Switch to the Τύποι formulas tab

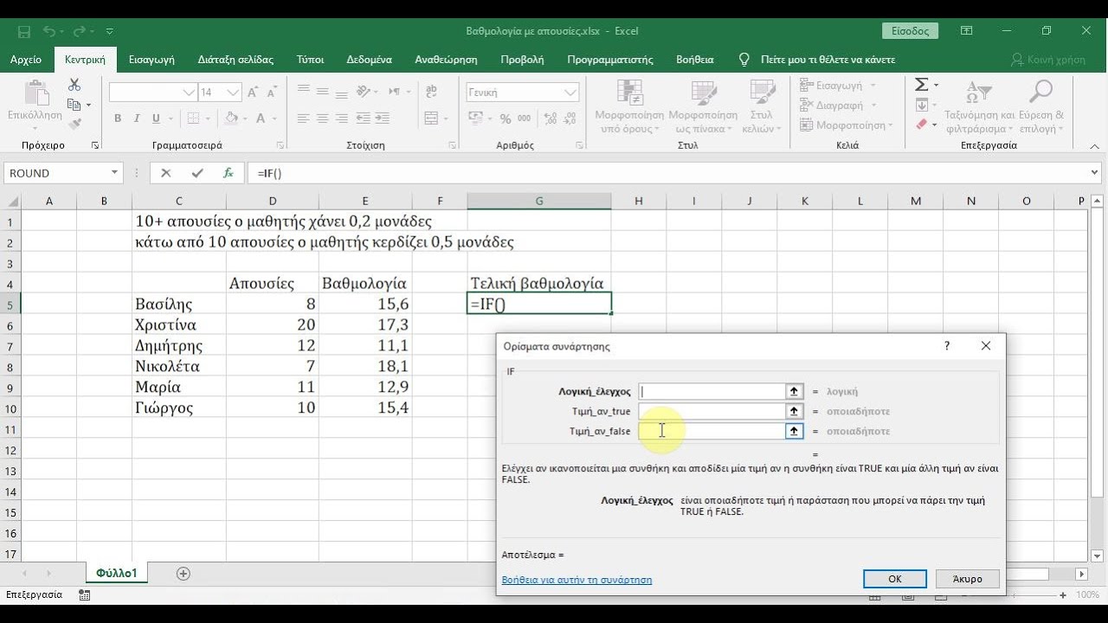pyautogui.click(x=310, y=60)
